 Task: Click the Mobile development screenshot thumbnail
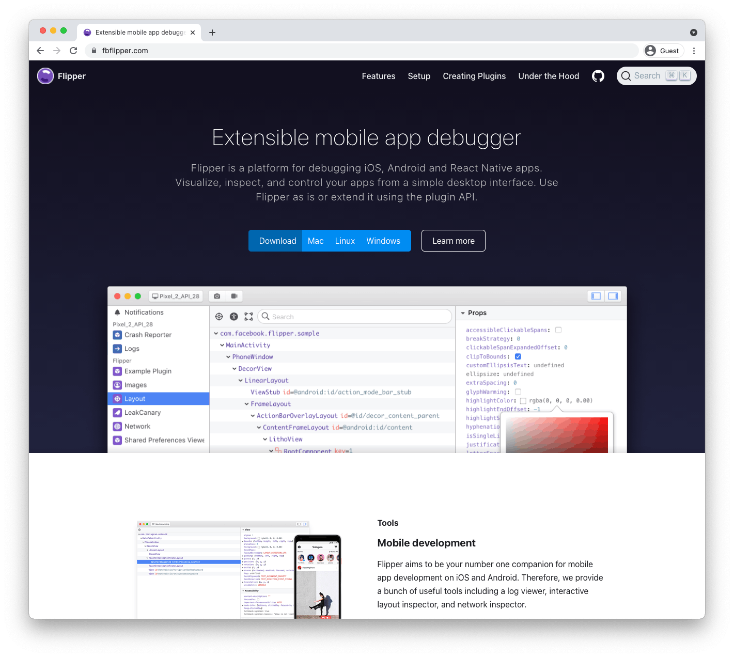tap(239, 570)
